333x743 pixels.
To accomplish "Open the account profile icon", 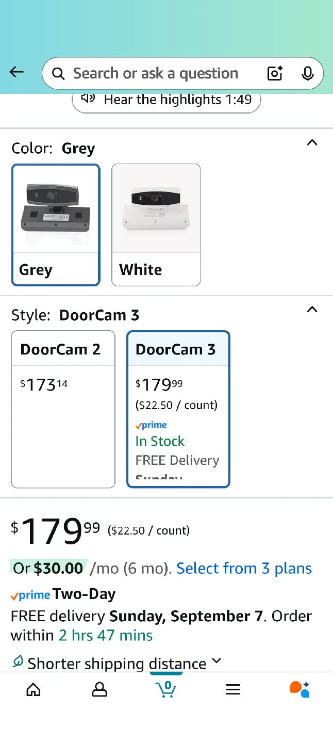I will [99, 689].
